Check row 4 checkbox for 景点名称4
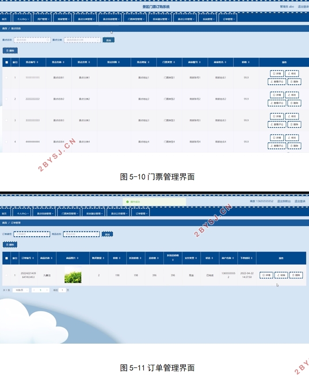The image size is (309, 383). [6, 142]
